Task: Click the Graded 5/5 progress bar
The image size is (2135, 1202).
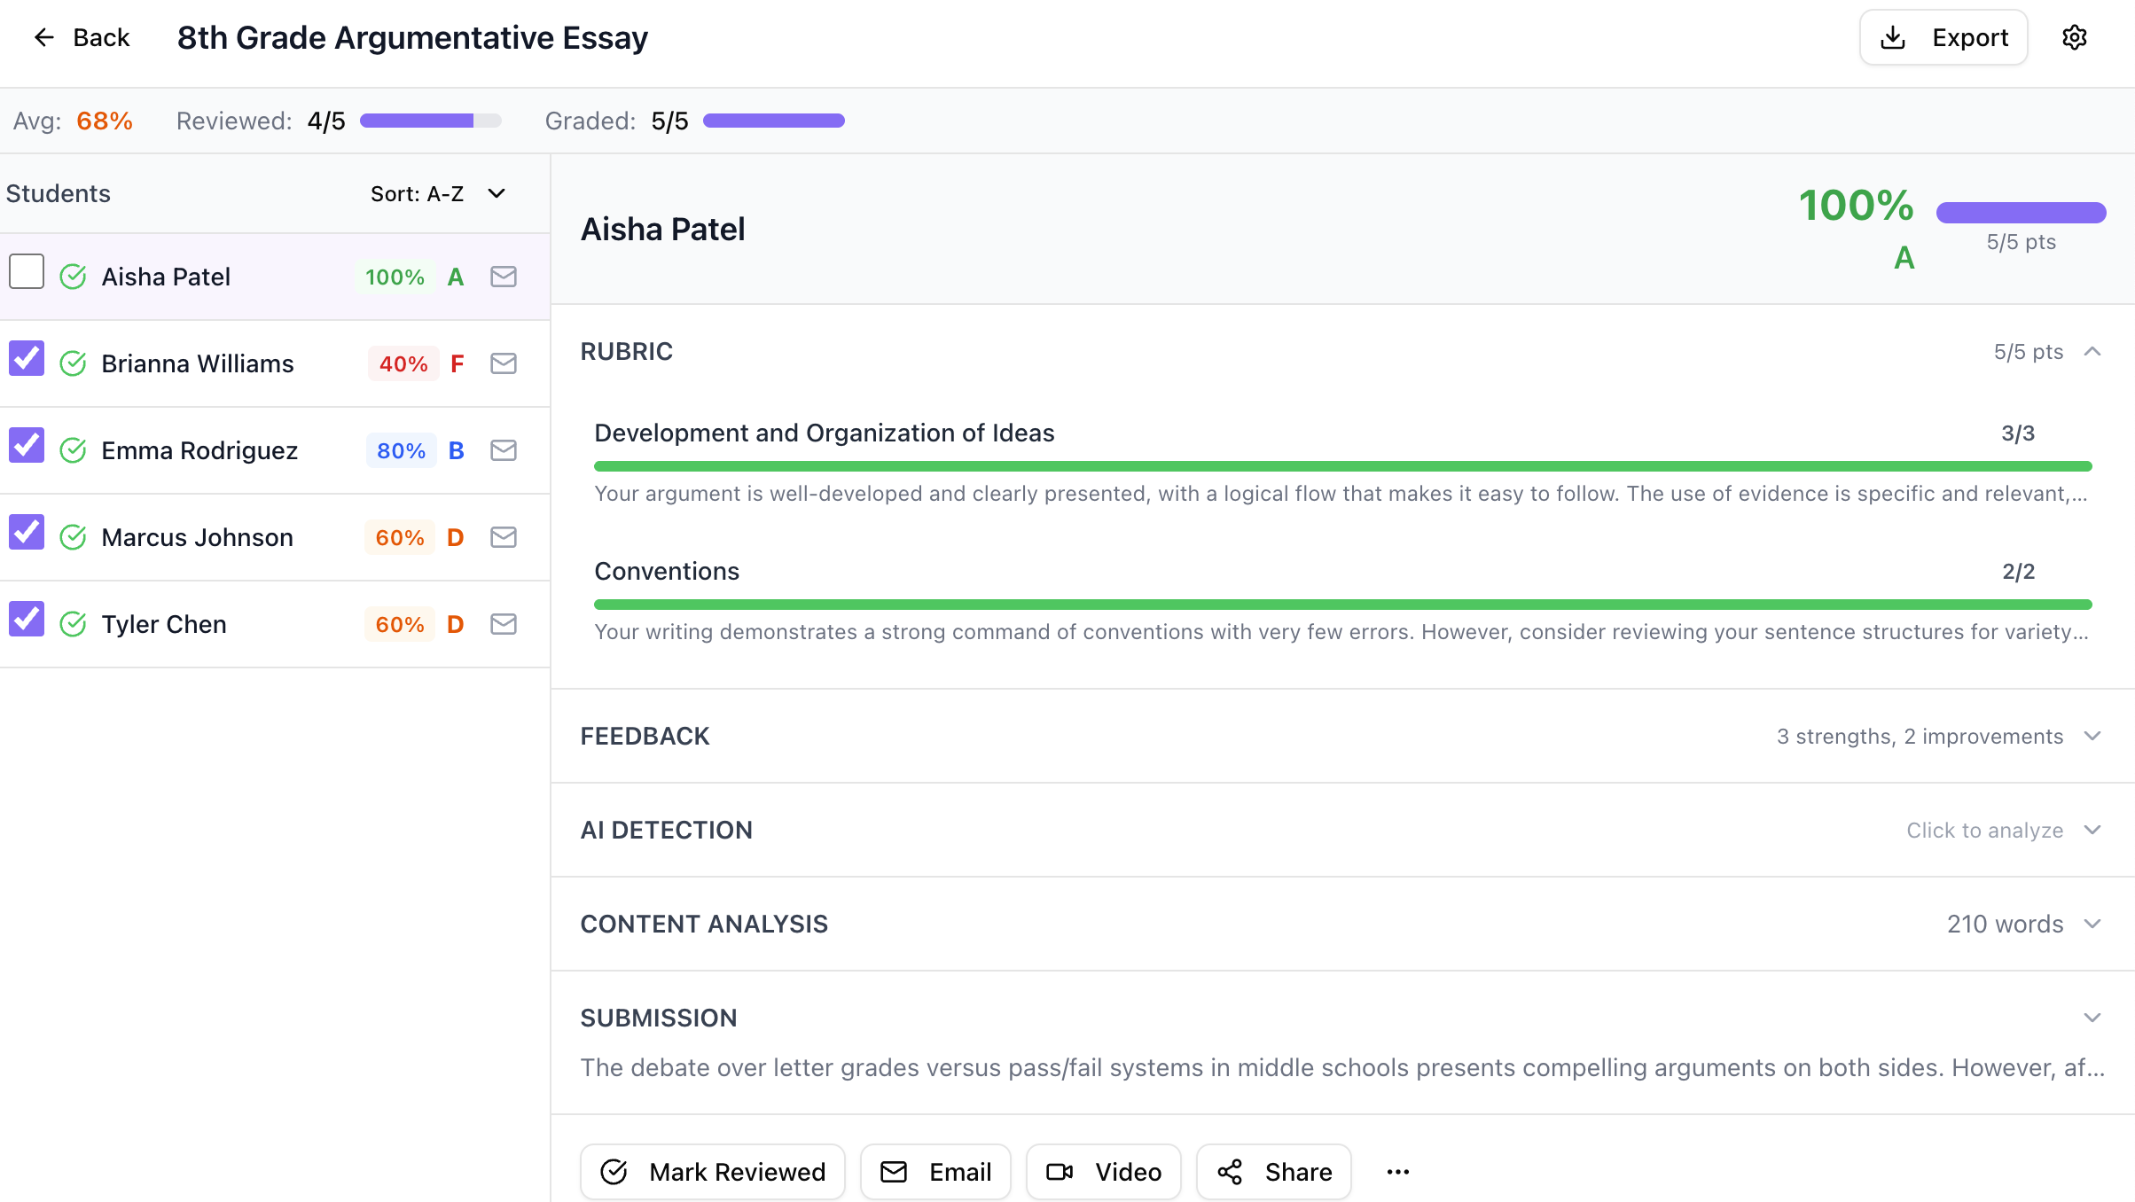Action: [774, 121]
